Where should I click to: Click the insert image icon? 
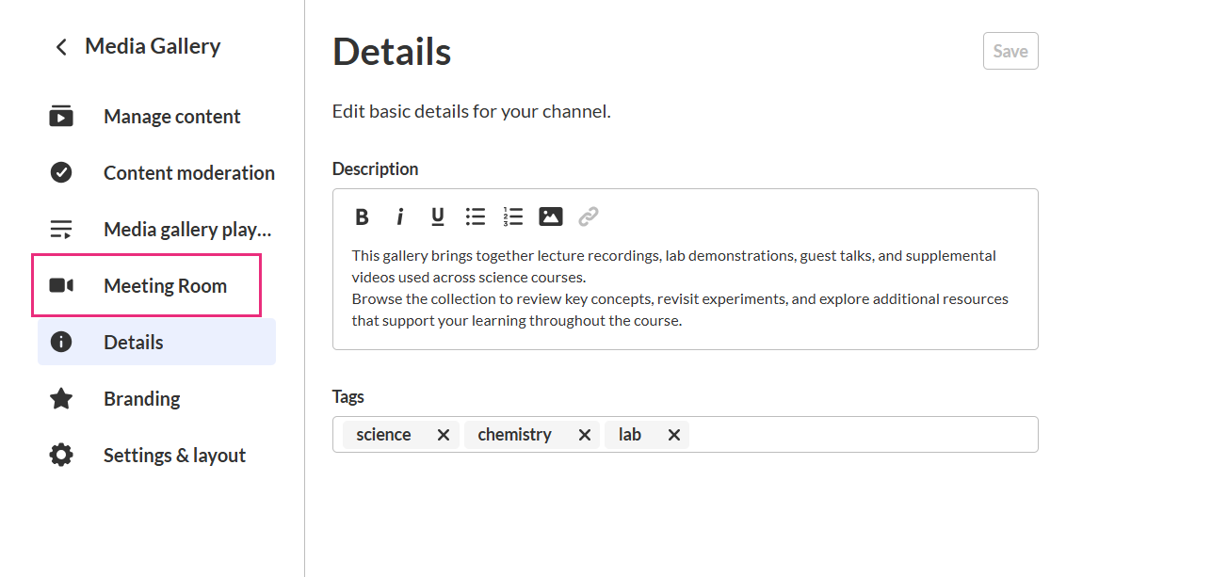coord(551,217)
